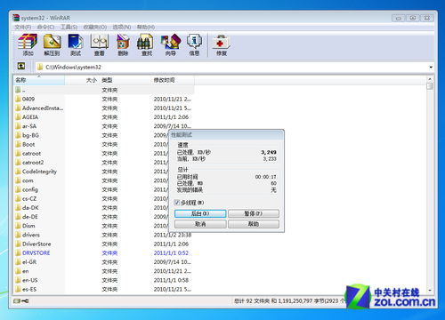Show the Info (信息) toolbar icon
Viewport: 445px width, 320px height.
[194, 44]
